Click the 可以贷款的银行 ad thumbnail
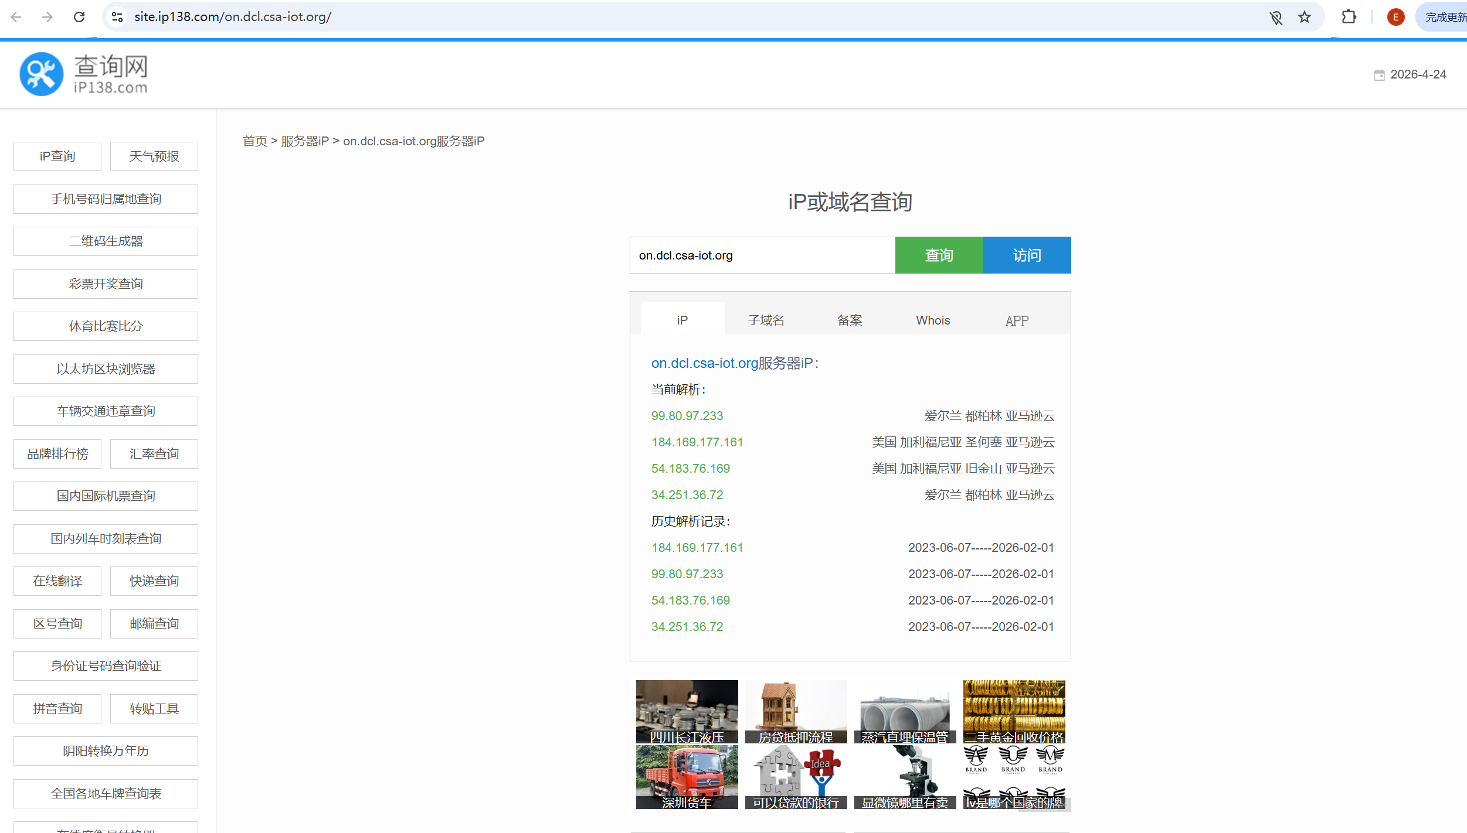 point(796,777)
